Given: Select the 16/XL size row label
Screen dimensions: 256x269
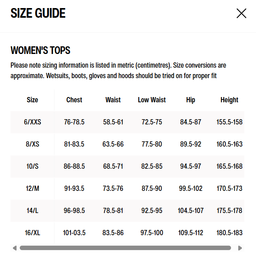Looking at the screenshot, I should pos(32,233).
